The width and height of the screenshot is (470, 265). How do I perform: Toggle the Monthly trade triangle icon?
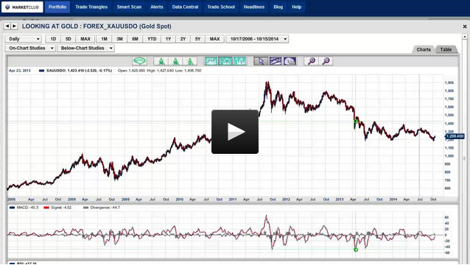pyautogui.click(x=161, y=61)
